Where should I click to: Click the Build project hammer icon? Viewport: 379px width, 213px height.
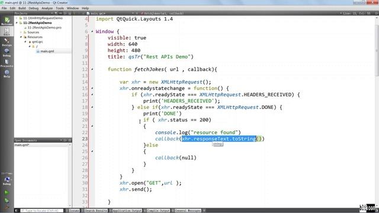(x=7, y=207)
